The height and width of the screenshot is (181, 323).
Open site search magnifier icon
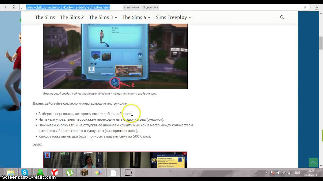[282, 17]
